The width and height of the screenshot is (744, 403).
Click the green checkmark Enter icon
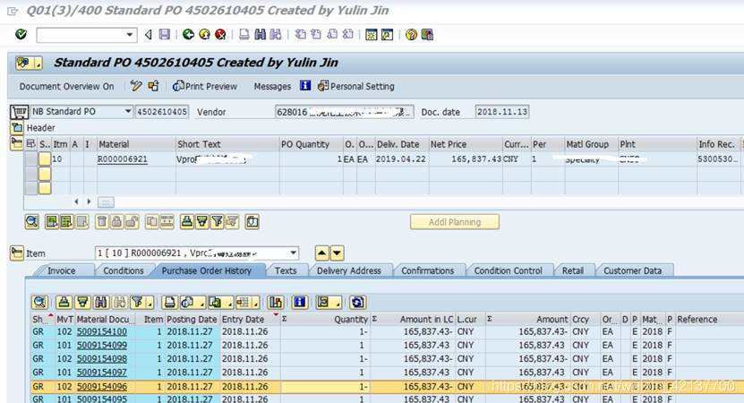coord(21,35)
